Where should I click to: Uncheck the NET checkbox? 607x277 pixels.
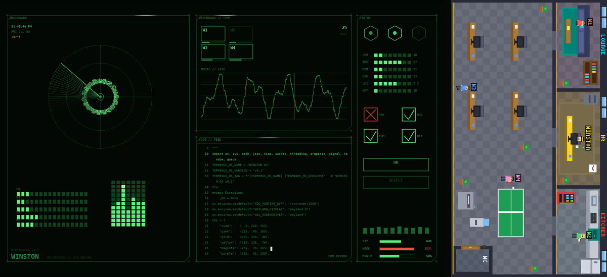click(409, 136)
